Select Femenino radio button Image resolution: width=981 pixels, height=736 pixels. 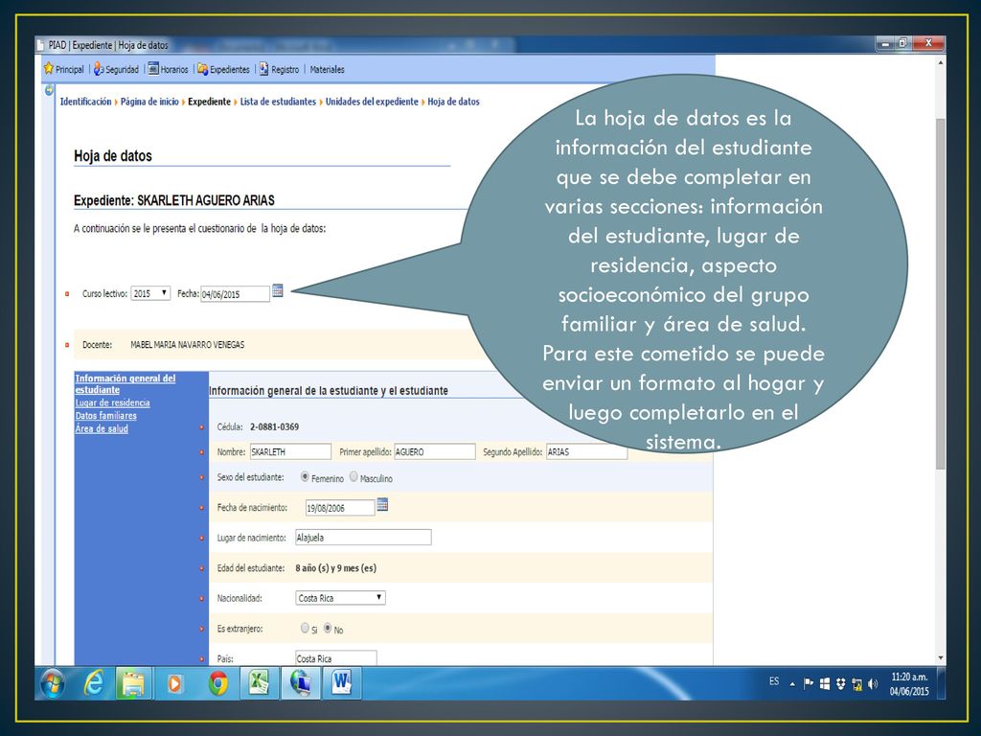point(305,477)
